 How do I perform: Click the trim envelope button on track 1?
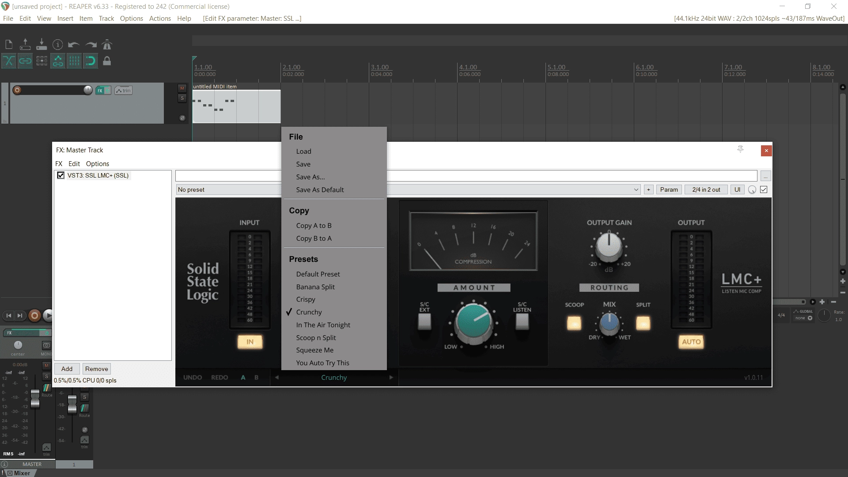[123, 91]
